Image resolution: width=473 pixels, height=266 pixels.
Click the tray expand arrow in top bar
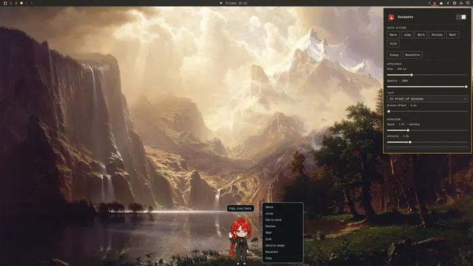pyautogui.click(x=429, y=3)
